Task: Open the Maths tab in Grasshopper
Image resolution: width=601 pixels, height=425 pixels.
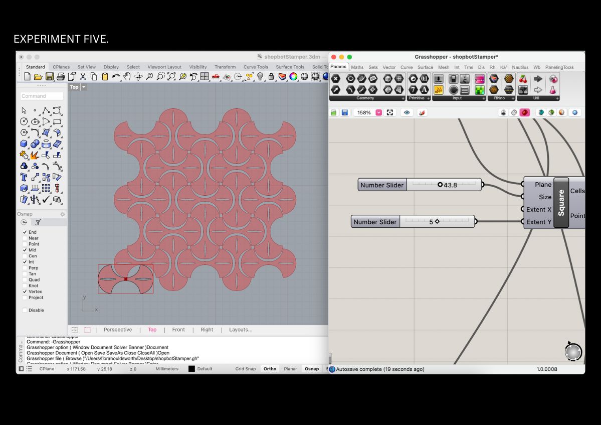Action: point(357,67)
